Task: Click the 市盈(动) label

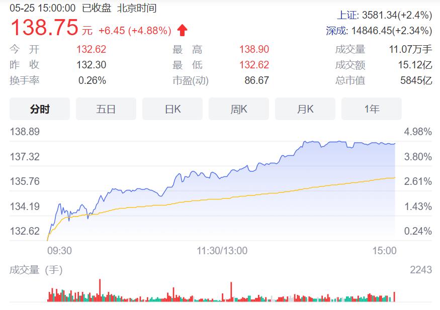Action: 191,80
